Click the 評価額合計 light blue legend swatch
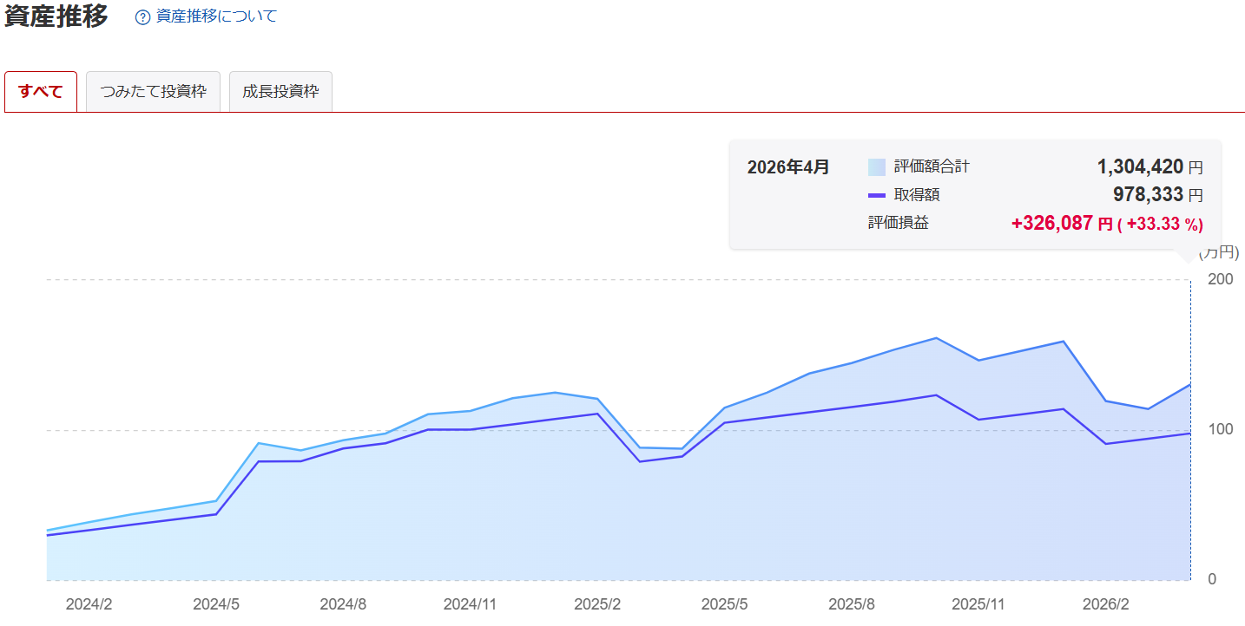The image size is (1245, 626). point(877,166)
